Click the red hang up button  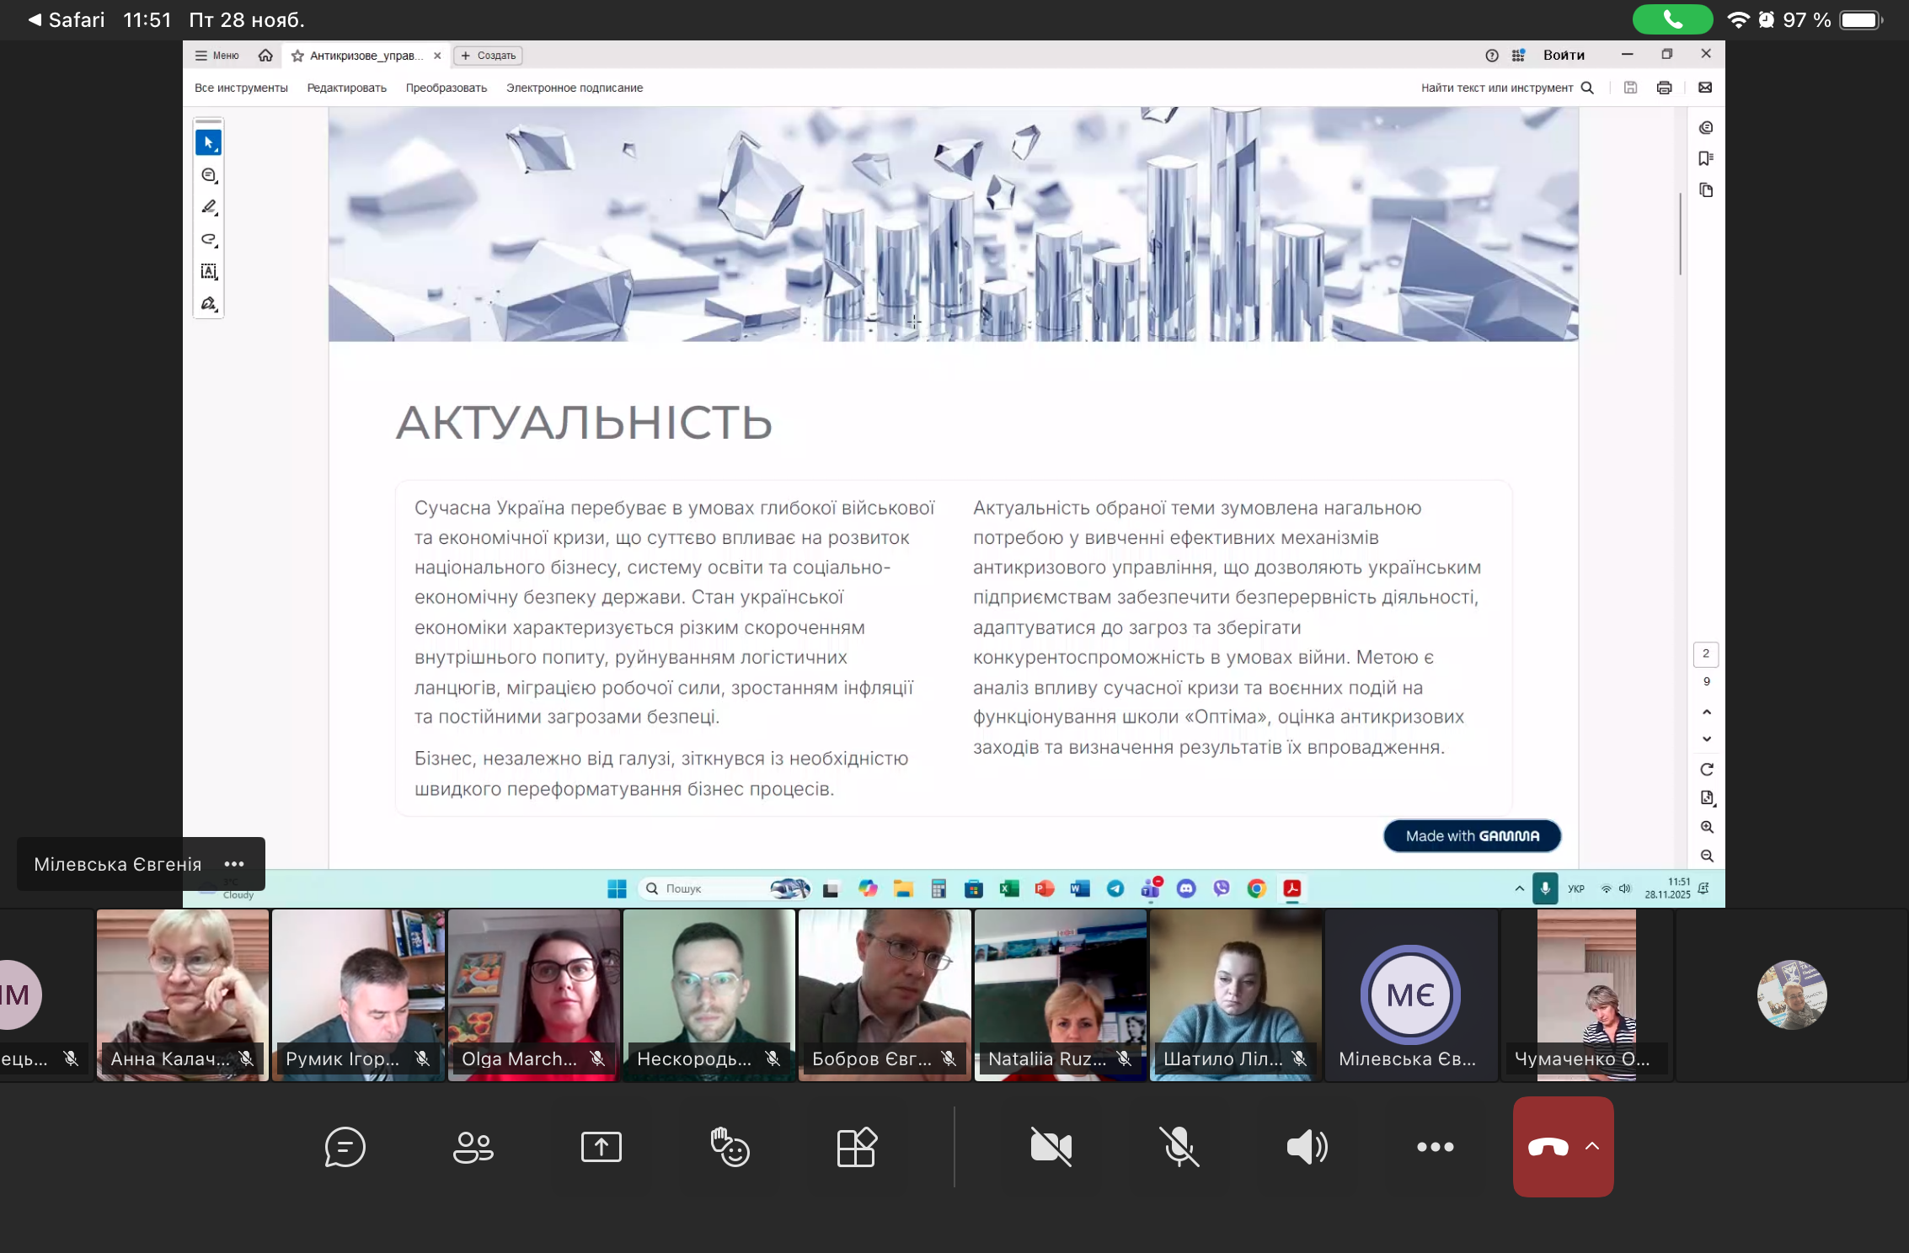(1548, 1146)
